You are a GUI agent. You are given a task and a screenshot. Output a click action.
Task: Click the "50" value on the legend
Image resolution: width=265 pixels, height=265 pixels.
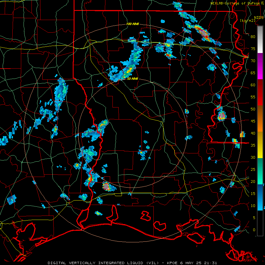point(253,109)
